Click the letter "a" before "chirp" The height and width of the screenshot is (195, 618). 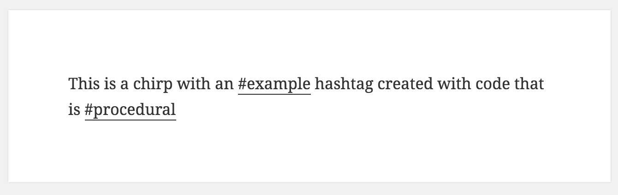point(124,85)
